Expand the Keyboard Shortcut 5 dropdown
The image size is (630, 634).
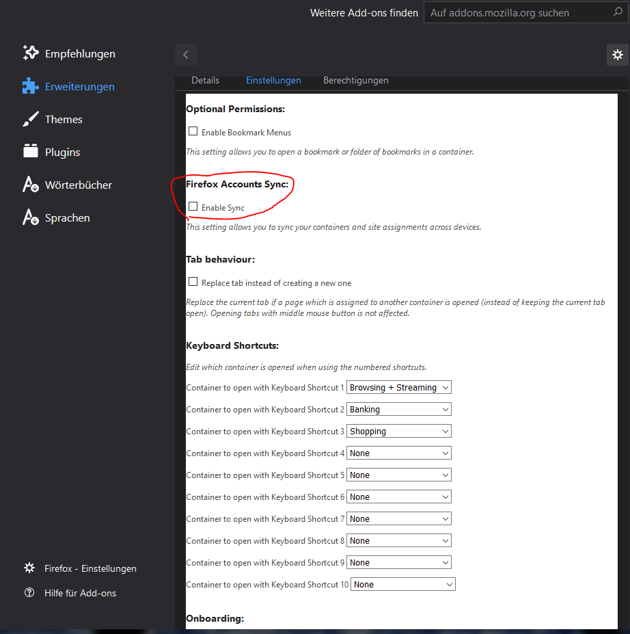pyautogui.click(x=399, y=475)
